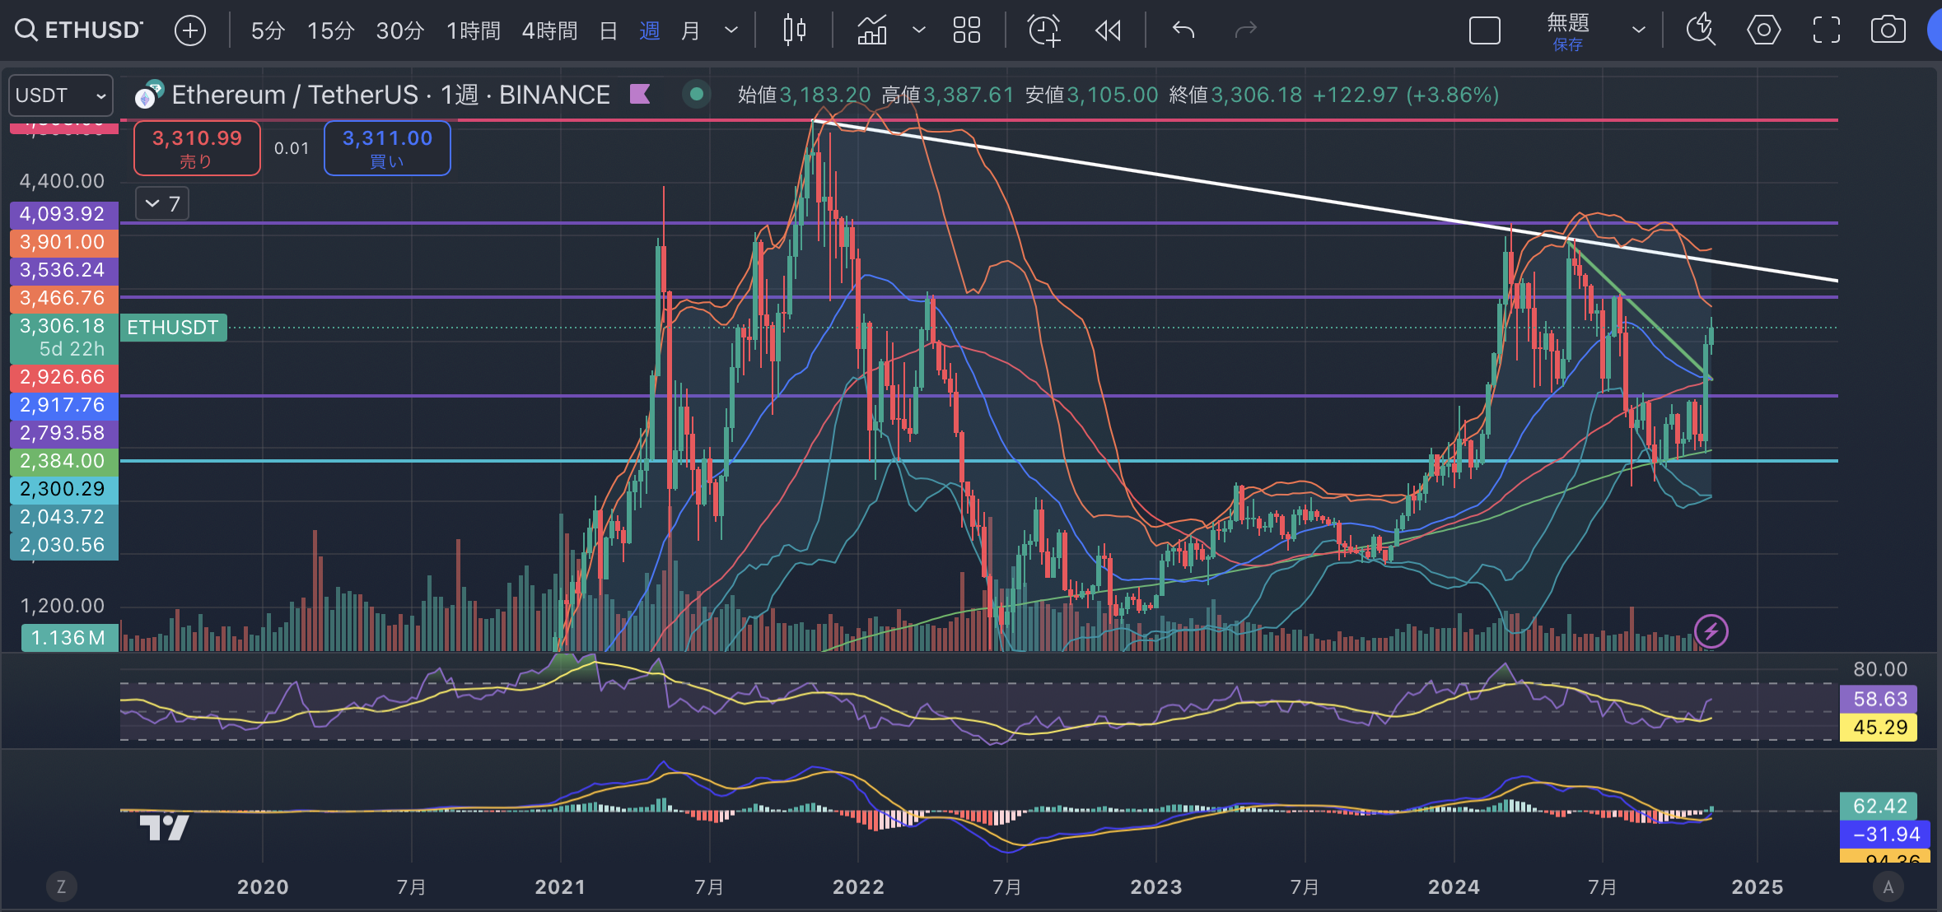Click the purple lightning flash icon on chart
This screenshot has height=912, width=1942.
1711,631
